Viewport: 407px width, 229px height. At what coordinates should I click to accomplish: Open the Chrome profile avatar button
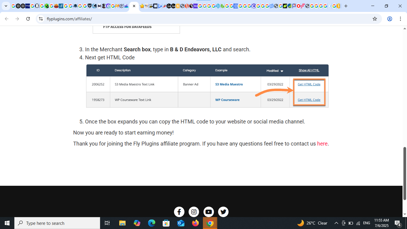(x=389, y=19)
